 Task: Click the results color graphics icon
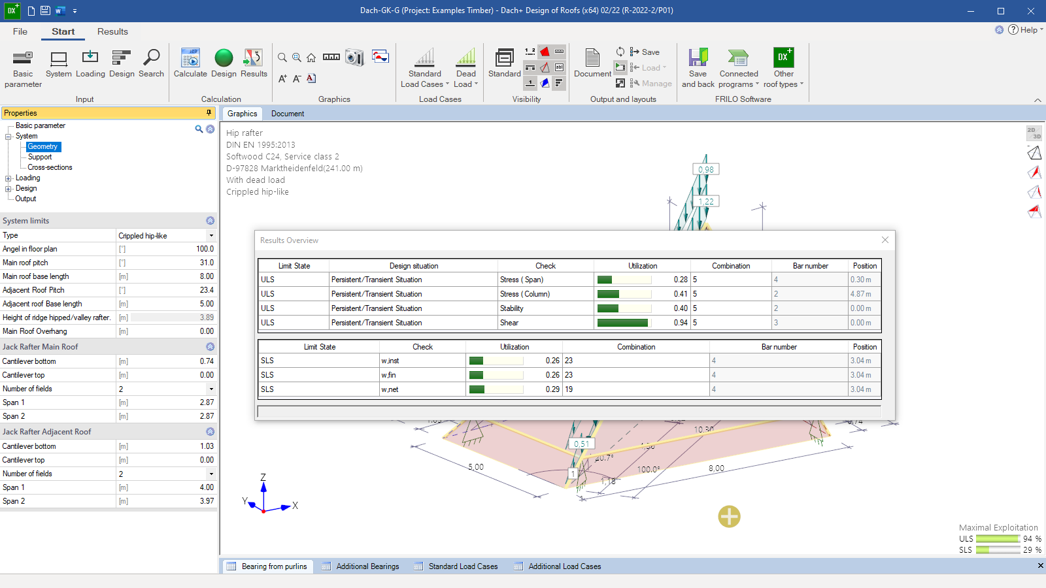pos(380,56)
